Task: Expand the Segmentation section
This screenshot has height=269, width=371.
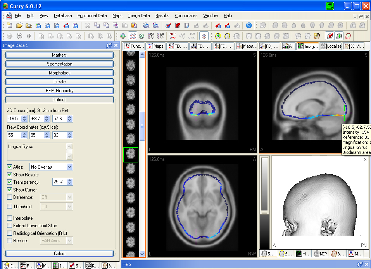Action: click(59, 64)
